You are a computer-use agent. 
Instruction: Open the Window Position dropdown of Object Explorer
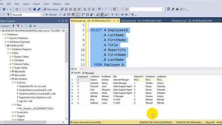click(59, 21)
